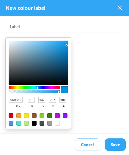Save the new colour label
This screenshot has width=129, height=155.
pos(115,145)
